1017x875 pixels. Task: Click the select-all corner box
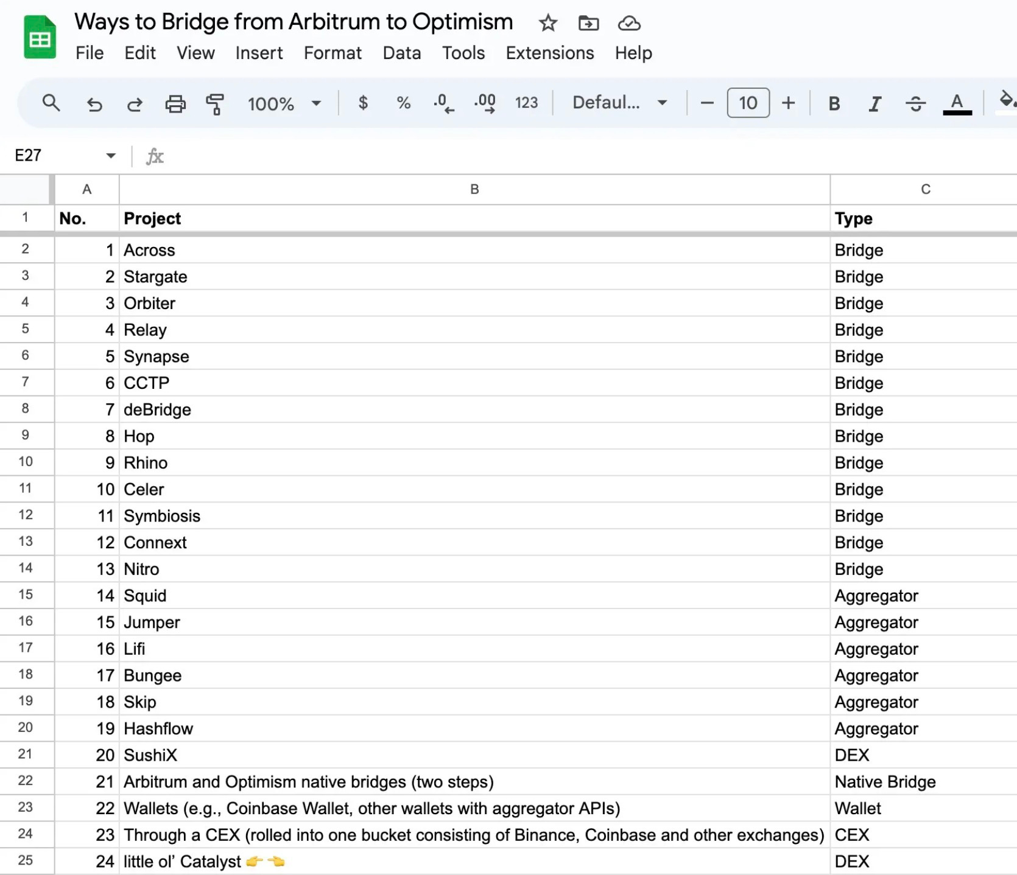(x=25, y=189)
